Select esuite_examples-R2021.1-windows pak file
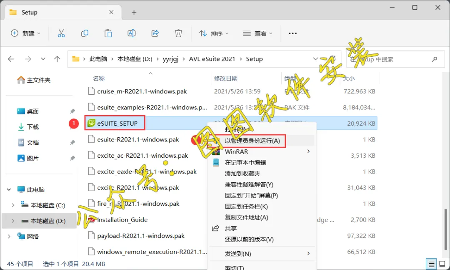 [x=152, y=107]
